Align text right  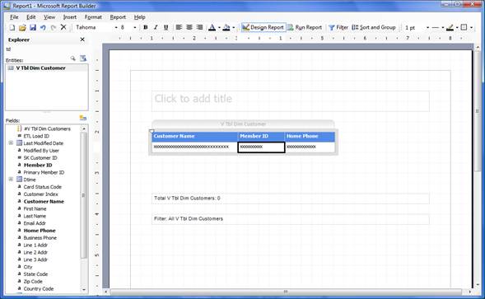pyautogui.click(x=200, y=27)
